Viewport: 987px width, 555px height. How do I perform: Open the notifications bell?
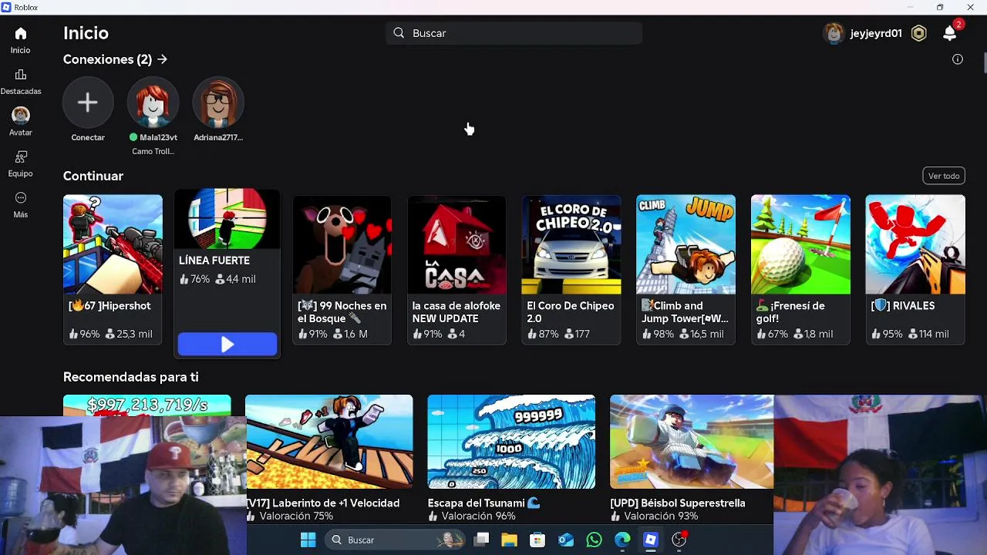950,33
